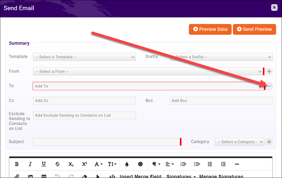Insert a horizontal line in the editor
The width and height of the screenshot is (282, 178).
(237, 164)
